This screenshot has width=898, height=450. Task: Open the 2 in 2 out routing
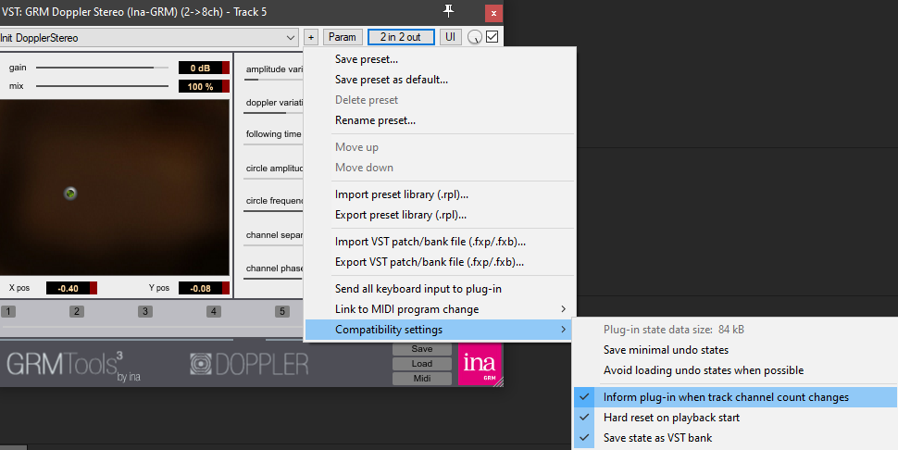click(400, 37)
